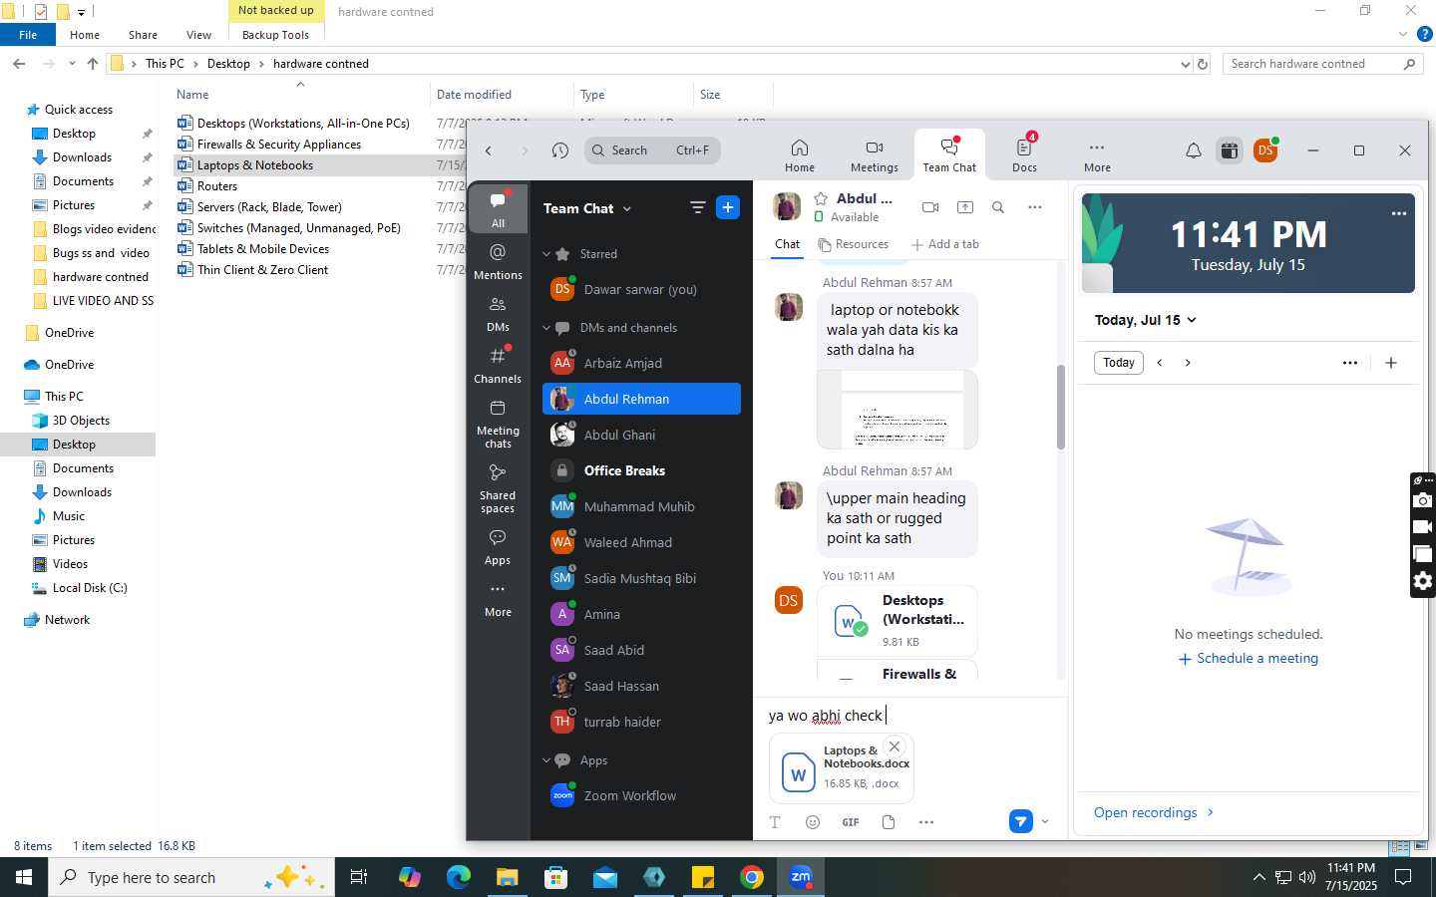Click Add a tab

click(944, 244)
